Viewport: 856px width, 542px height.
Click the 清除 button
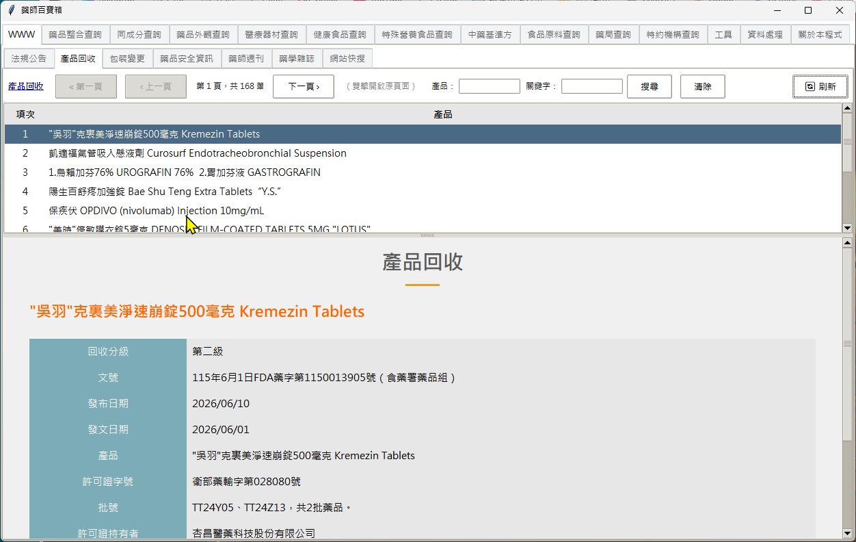(703, 87)
